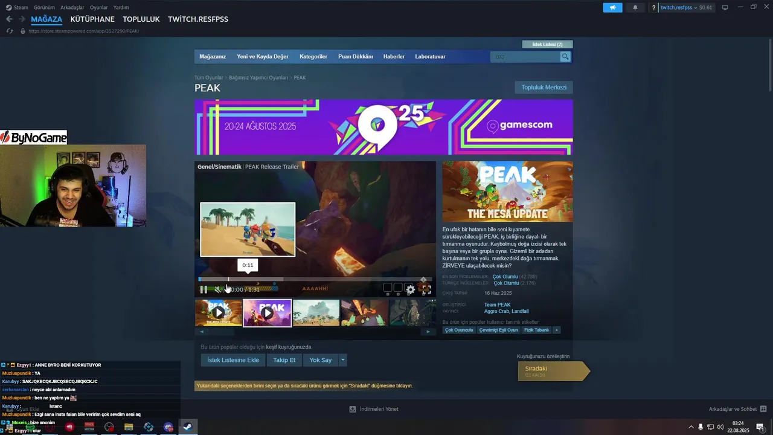Screen dimensions: 773x435
Task: Go forward with the navigation arrow
Action: (x=22, y=19)
